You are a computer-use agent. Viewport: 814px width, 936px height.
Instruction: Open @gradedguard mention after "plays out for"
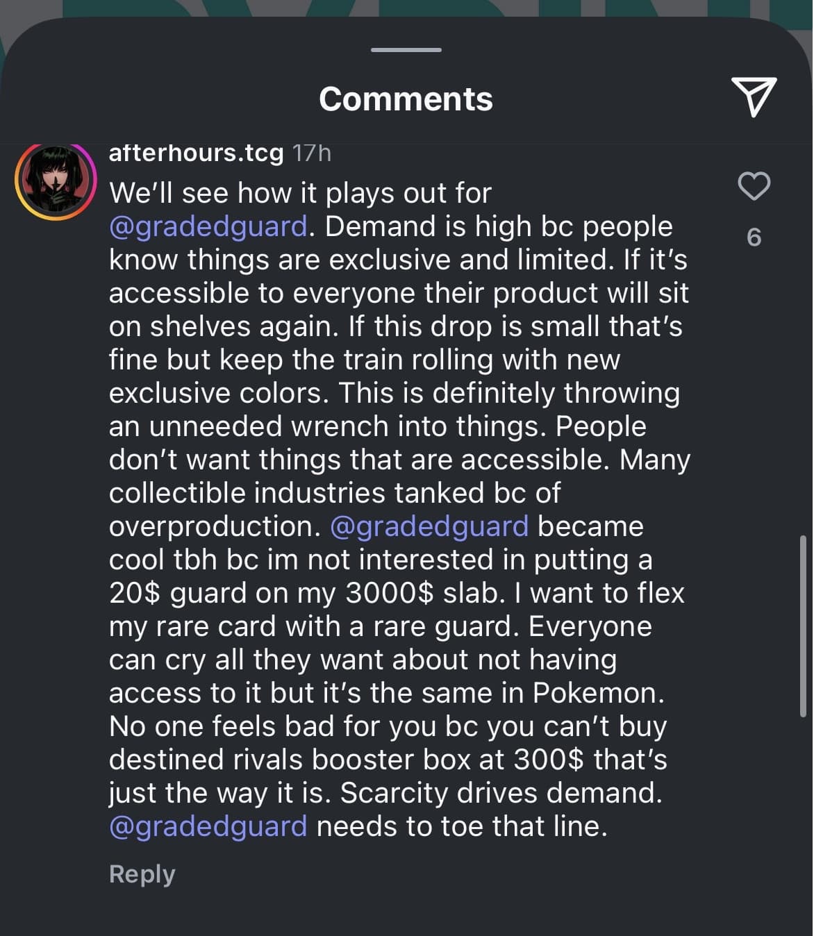pos(208,226)
